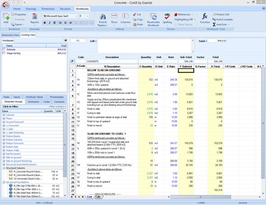Cut the selected cell

pos(137,14)
